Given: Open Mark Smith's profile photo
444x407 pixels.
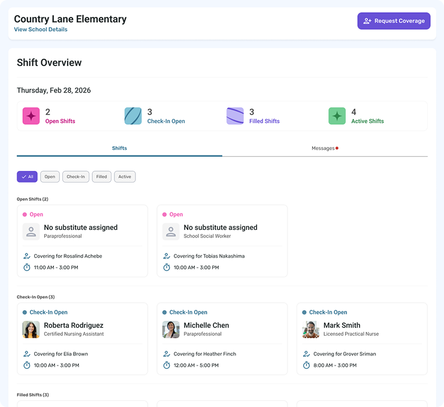Looking at the screenshot, I should click(x=310, y=330).
